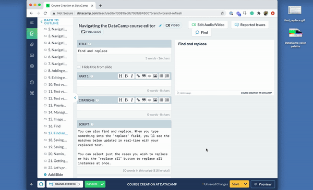The width and height of the screenshot is (313, 190).
Task: Collapse the slide list panel with the arrow
Action: [x=75, y=97]
